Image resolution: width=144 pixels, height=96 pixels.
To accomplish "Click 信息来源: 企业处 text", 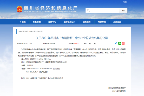I will 49,44.
